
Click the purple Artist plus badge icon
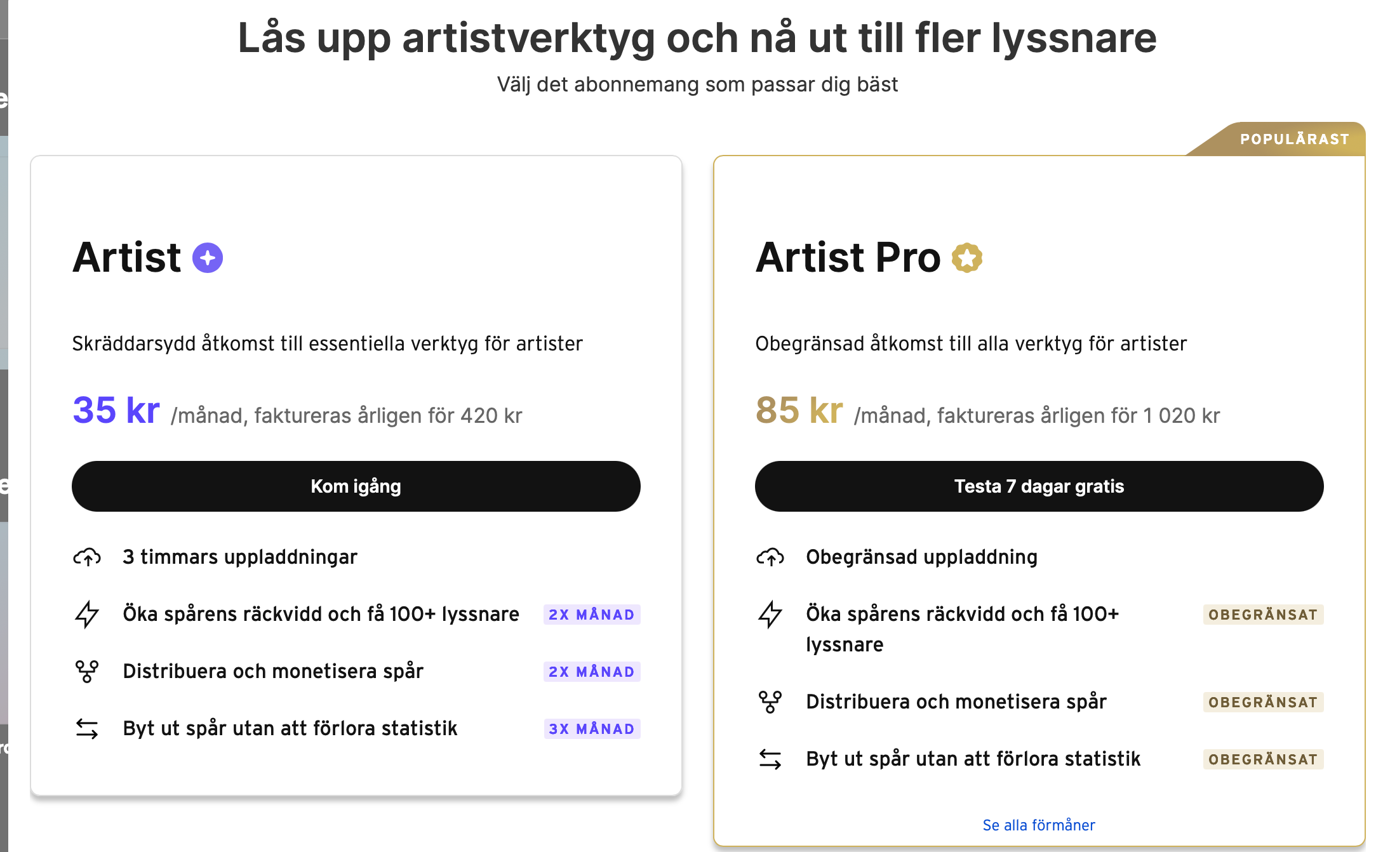pos(208,258)
